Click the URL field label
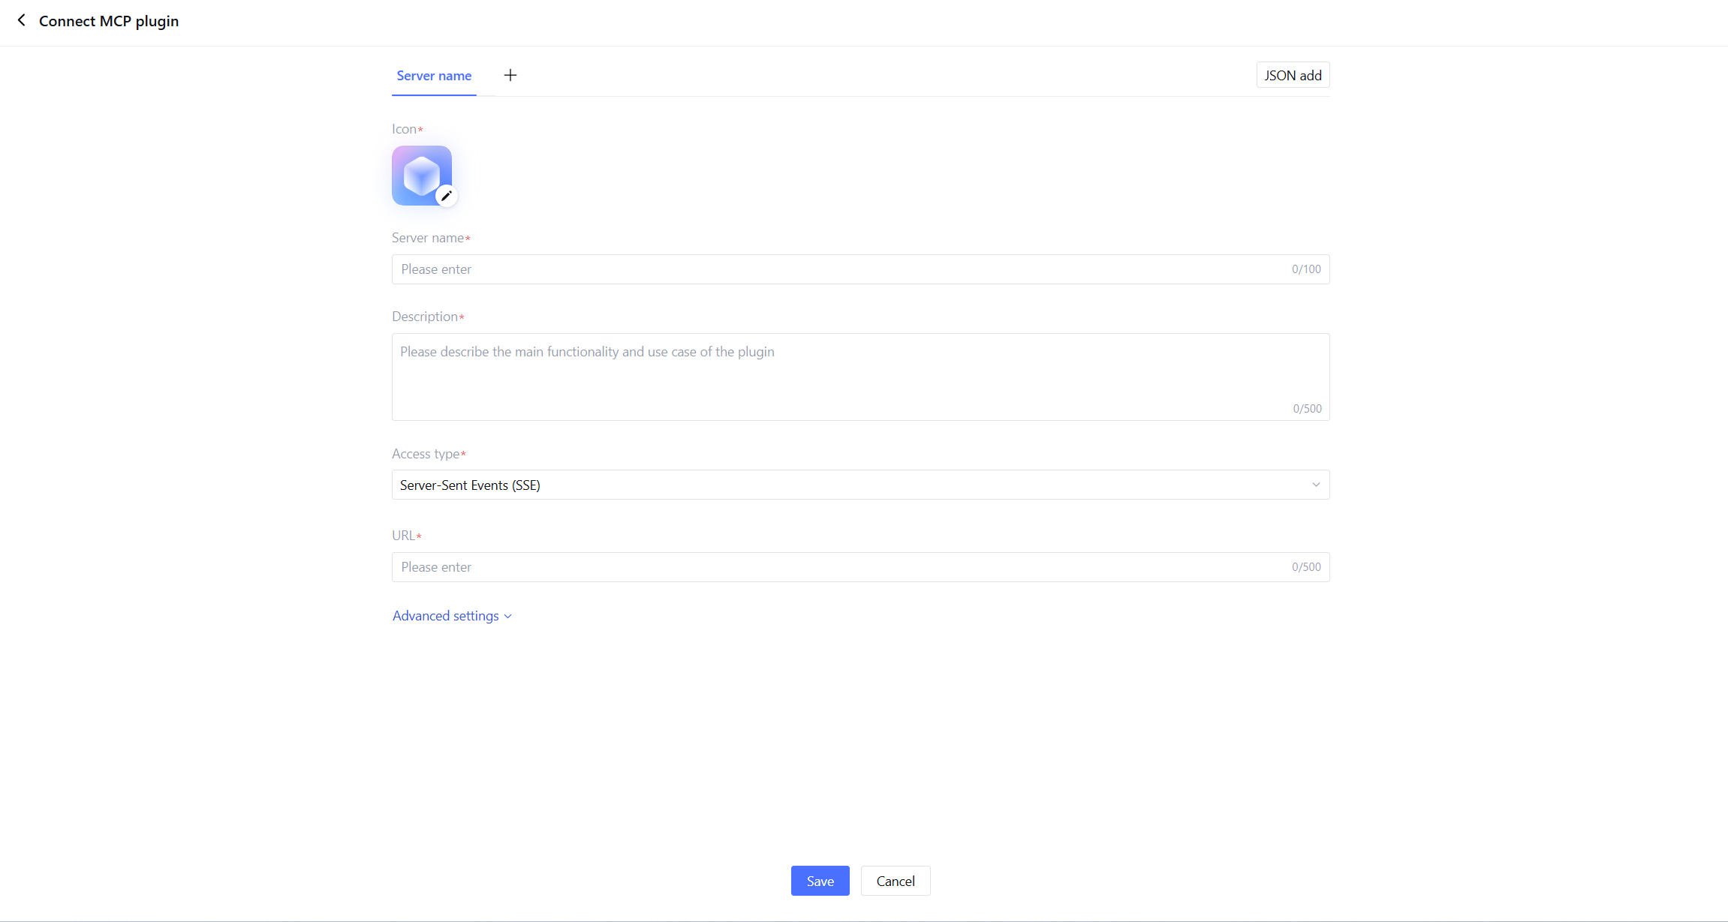Screen dimensions: 1728x922 403,536
